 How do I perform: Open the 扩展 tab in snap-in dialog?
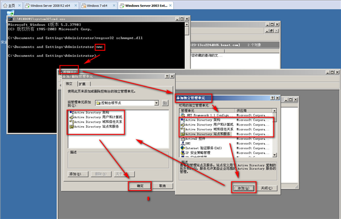pyautogui.click(x=82, y=84)
